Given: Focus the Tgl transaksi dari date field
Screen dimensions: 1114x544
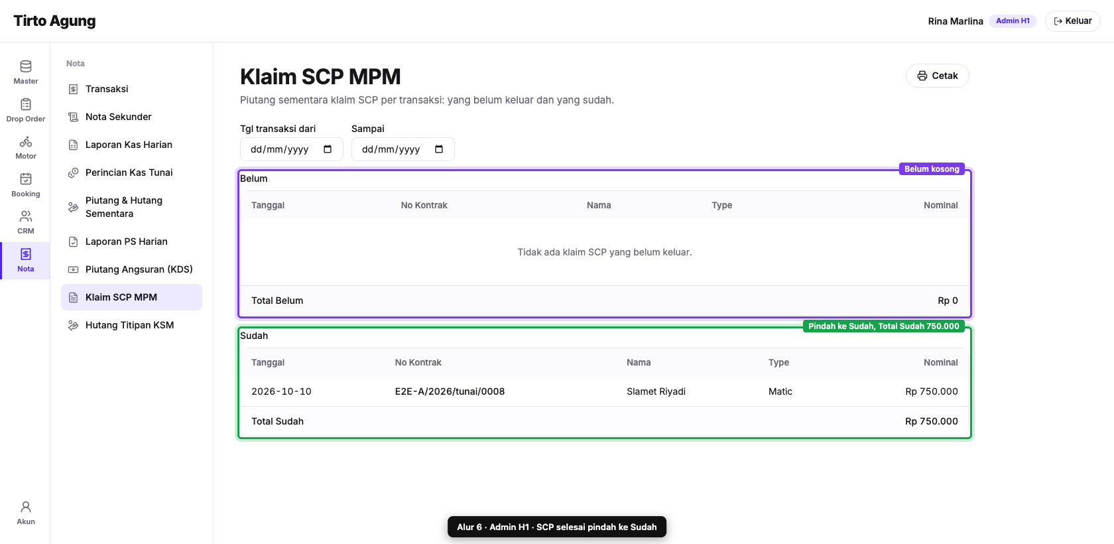Looking at the screenshot, I should click(x=292, y=149).
